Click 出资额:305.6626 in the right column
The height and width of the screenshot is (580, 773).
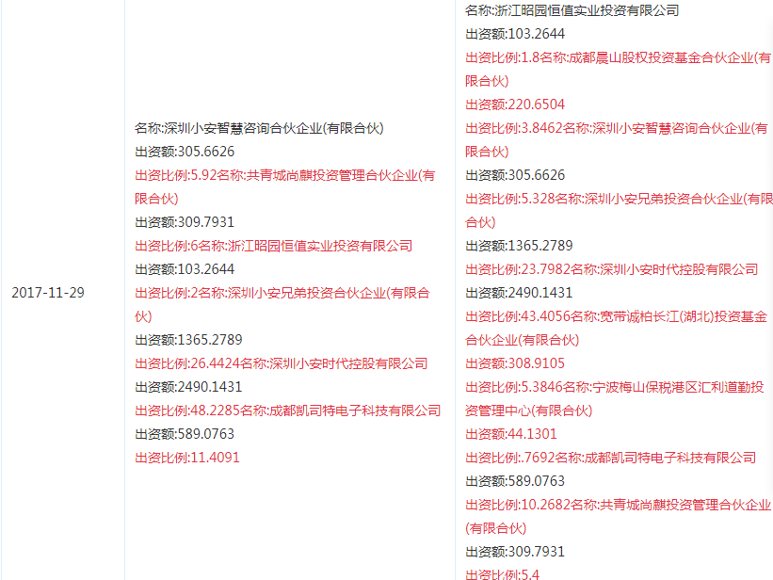coord(515,175)
